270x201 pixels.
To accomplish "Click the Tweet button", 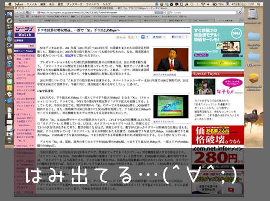I will click(x=157, y=37).
